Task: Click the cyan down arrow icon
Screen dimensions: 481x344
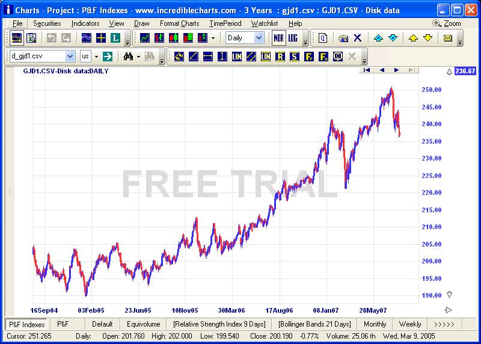Action: pyautogui.click(x=393, y=38)
